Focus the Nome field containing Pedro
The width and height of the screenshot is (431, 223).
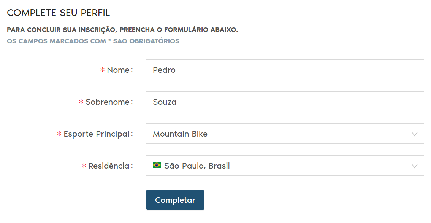tap(285, 70)
